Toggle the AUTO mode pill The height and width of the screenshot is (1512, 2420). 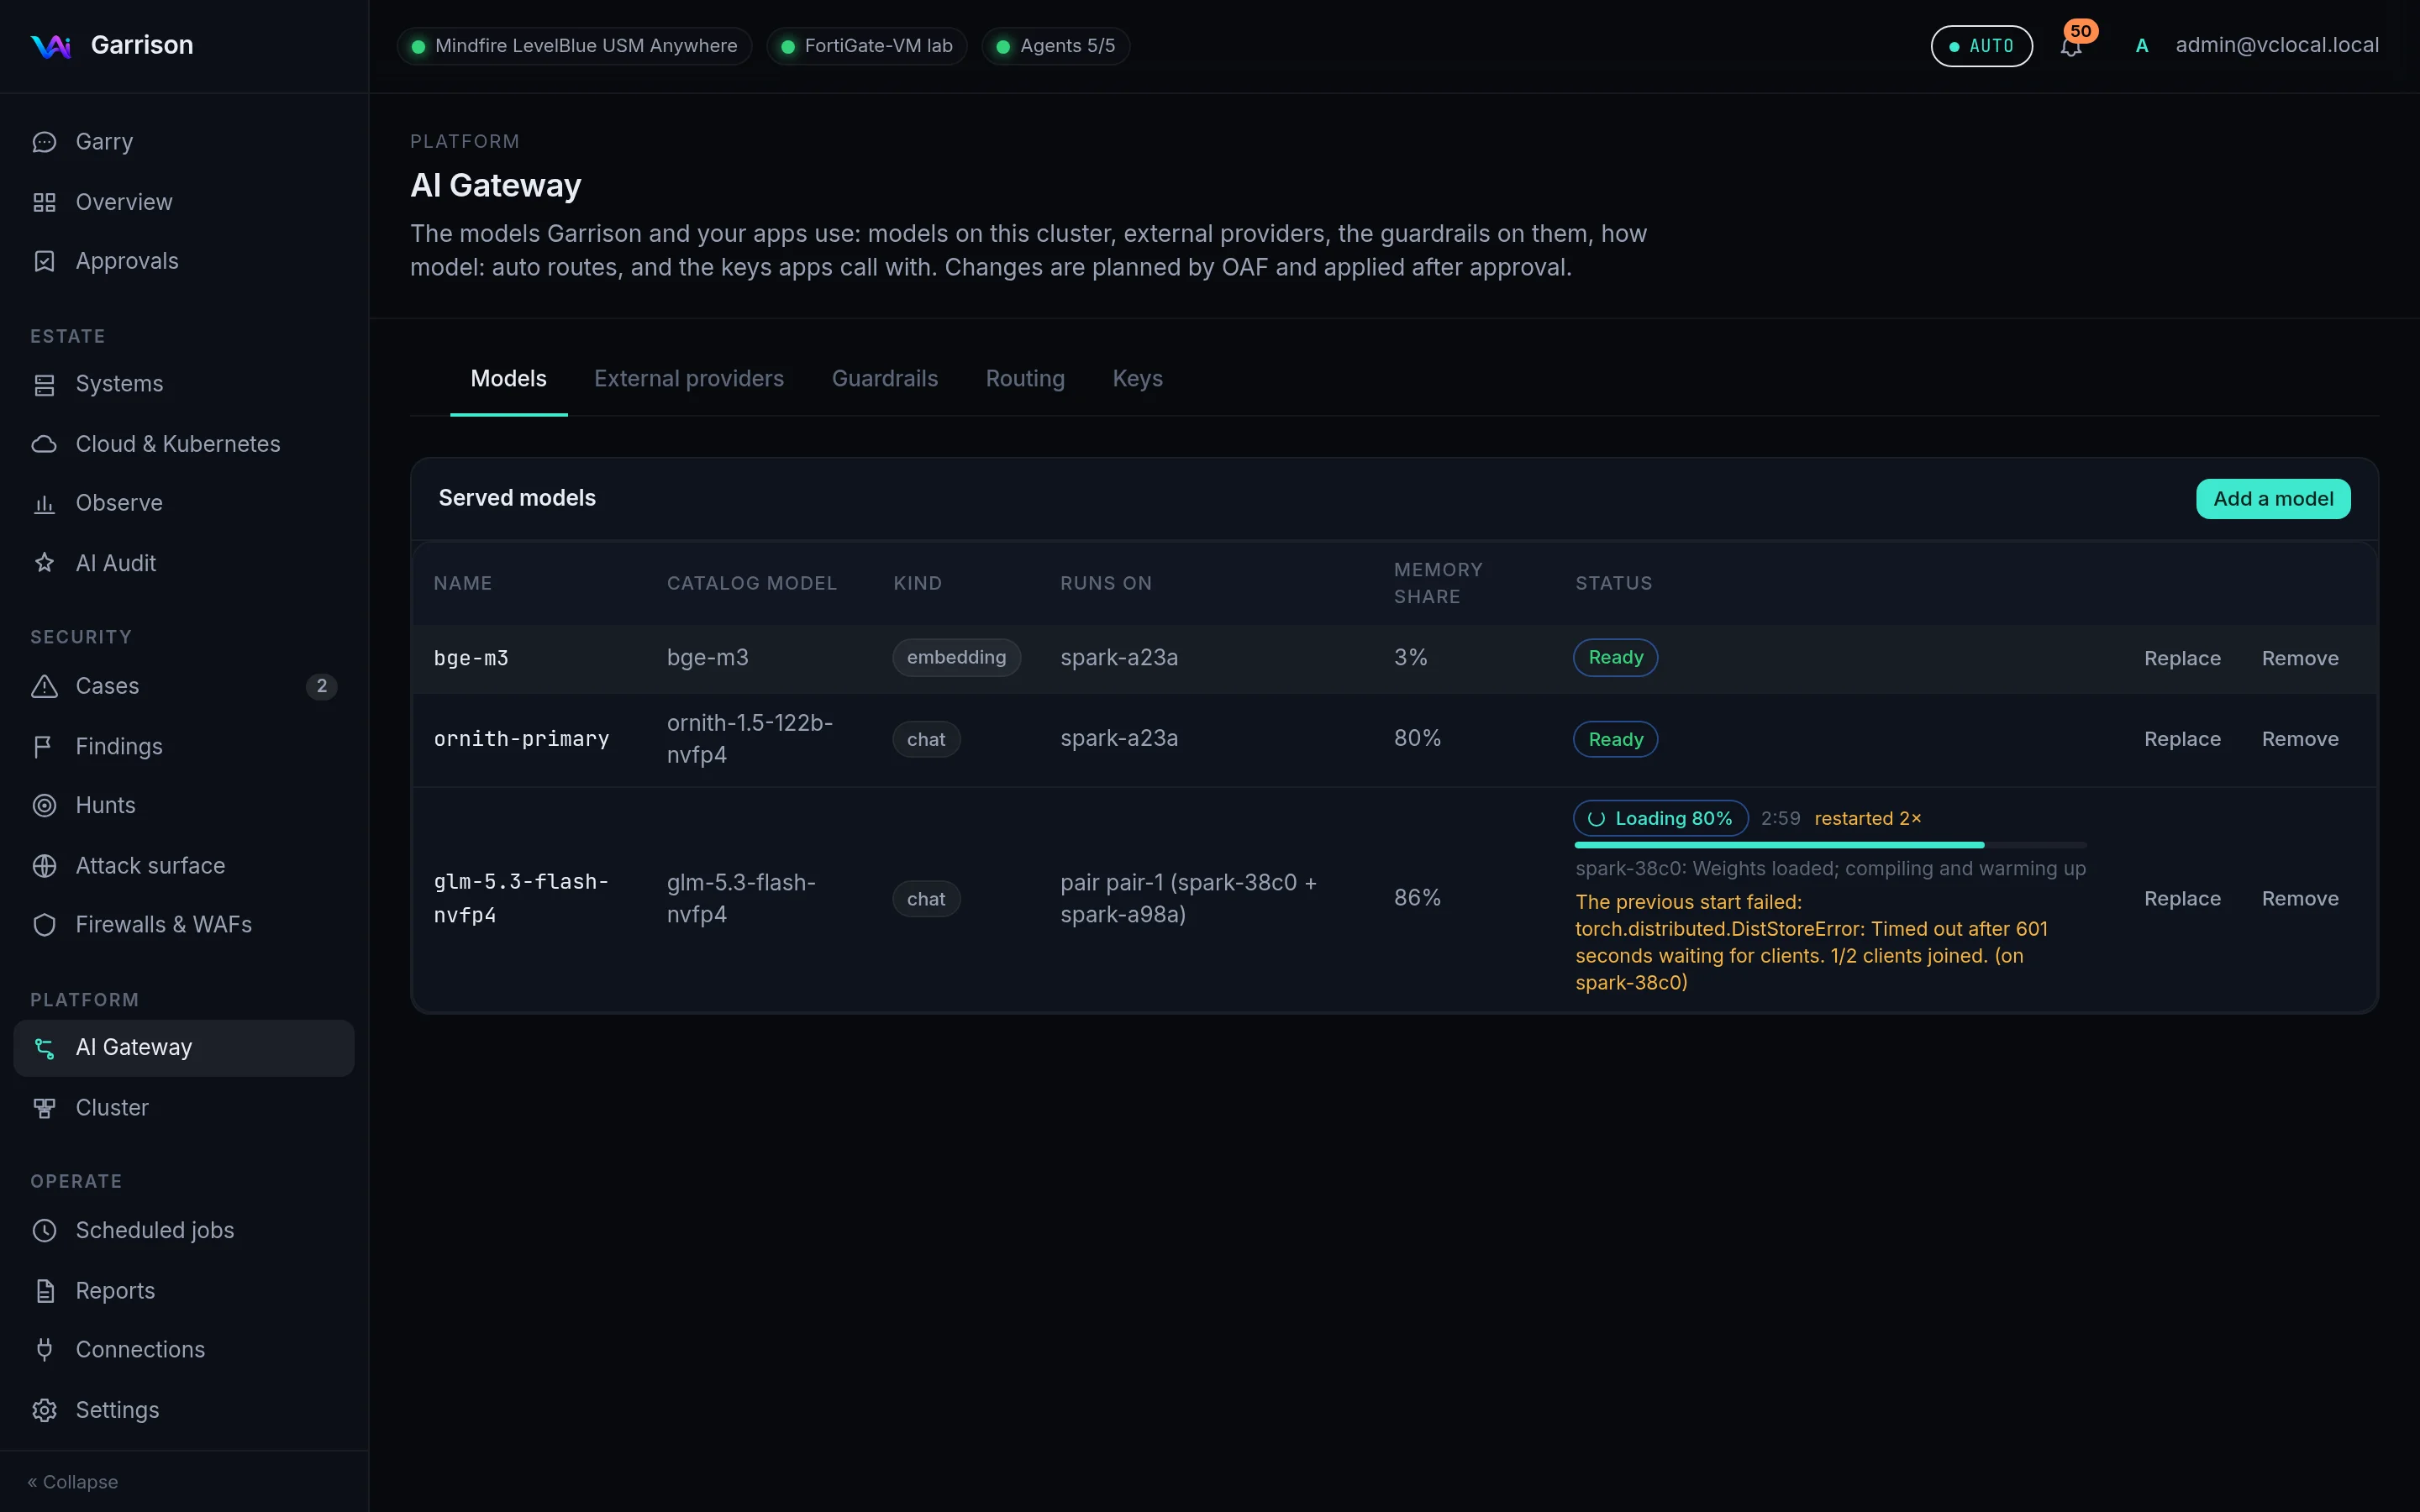(x=1981, y=46)
